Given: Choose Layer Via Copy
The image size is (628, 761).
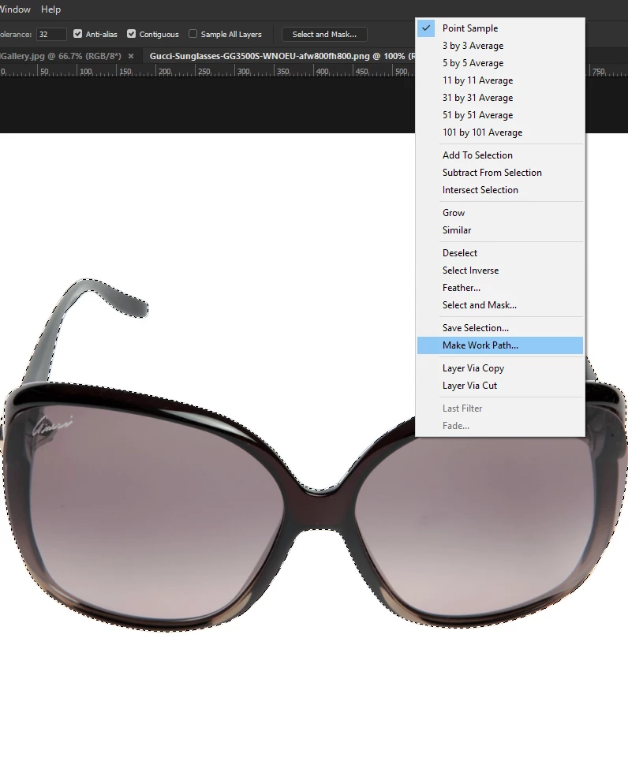Looking at the screenshot, I should pyautogui.click(x=499, y=368).
